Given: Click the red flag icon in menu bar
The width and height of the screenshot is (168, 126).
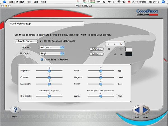Looking at the screenshot, I should pos(129,2).
